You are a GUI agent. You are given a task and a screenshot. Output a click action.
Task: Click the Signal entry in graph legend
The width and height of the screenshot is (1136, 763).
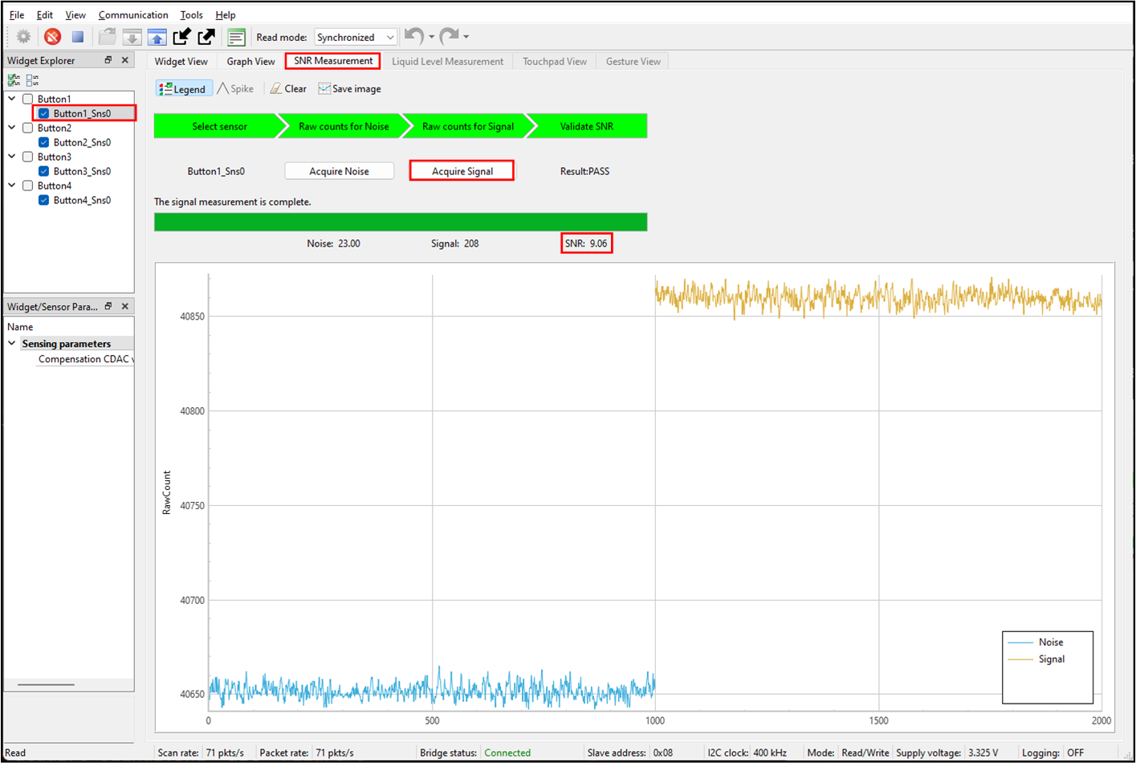[x=1036, y=659]
